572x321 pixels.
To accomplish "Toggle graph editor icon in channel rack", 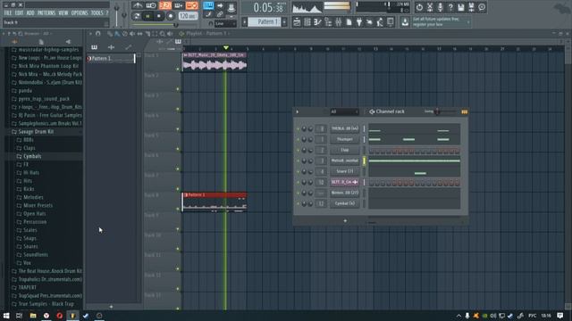I will coord(465,111).
